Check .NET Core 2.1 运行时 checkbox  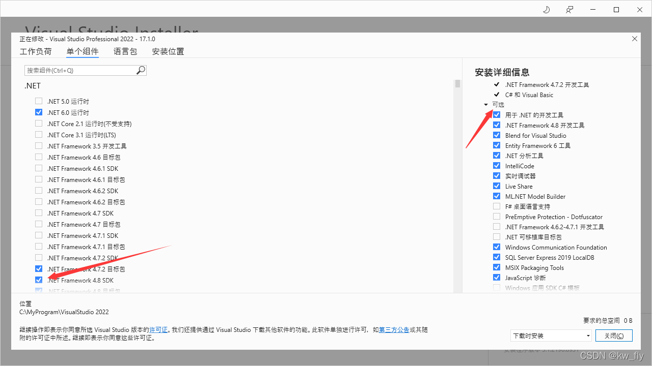[39, 124]
